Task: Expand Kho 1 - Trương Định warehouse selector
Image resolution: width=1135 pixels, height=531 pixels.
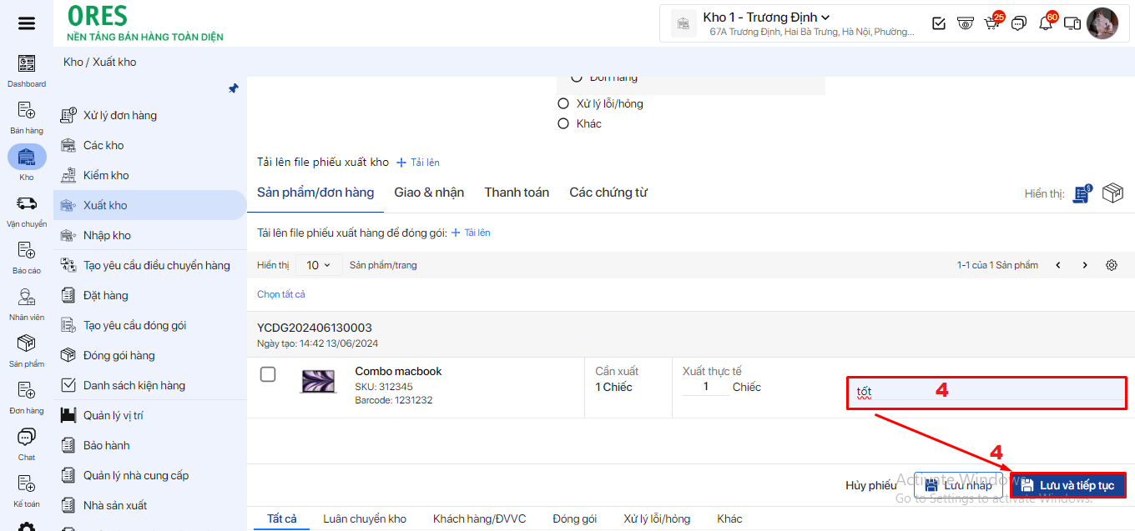Action: (x=766, y=18)
